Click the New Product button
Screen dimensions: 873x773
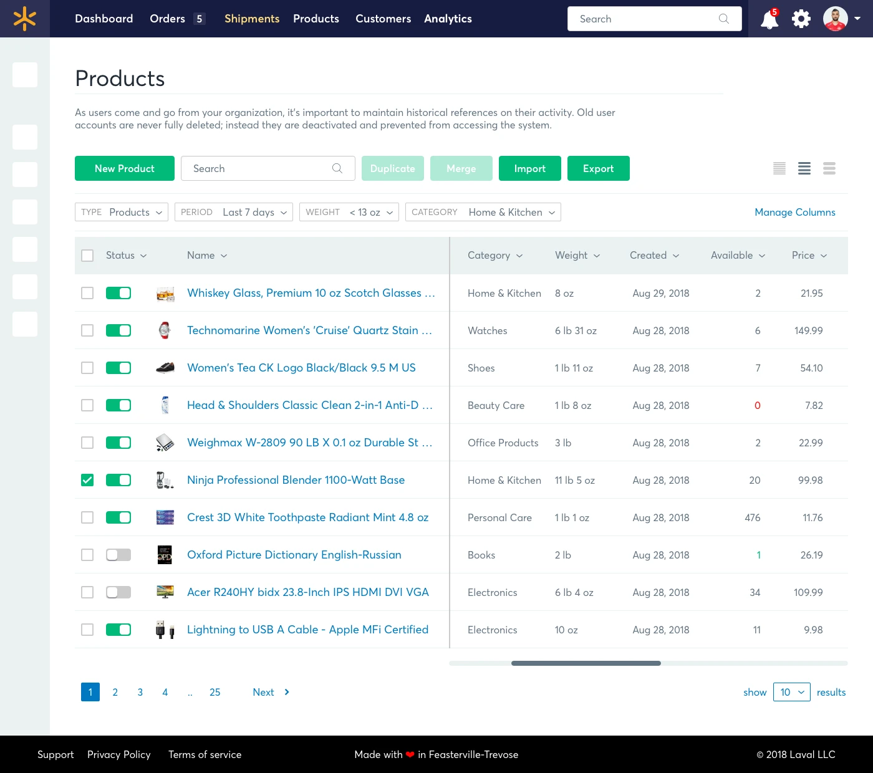125,168
